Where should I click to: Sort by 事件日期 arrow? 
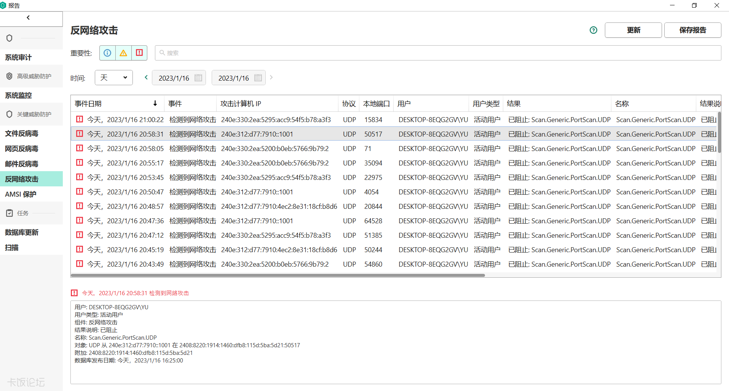click(155, 103)
